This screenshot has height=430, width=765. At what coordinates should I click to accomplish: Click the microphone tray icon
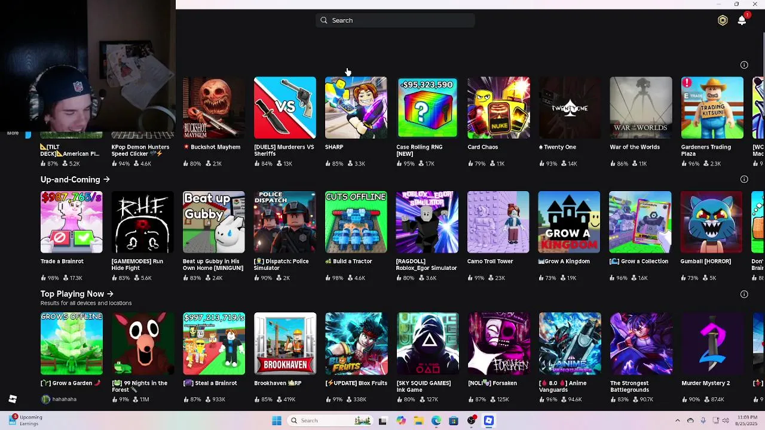(x=703, y=420)
